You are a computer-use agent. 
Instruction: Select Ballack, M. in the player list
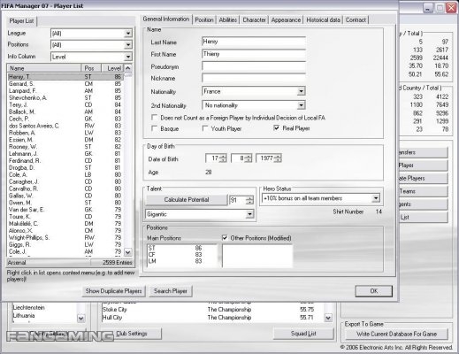pos(65,112)
